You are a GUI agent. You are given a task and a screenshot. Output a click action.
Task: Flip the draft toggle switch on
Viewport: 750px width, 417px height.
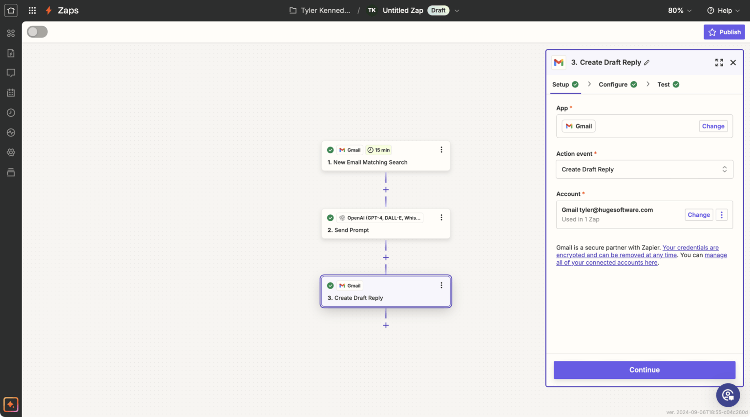tap(37, 31)
